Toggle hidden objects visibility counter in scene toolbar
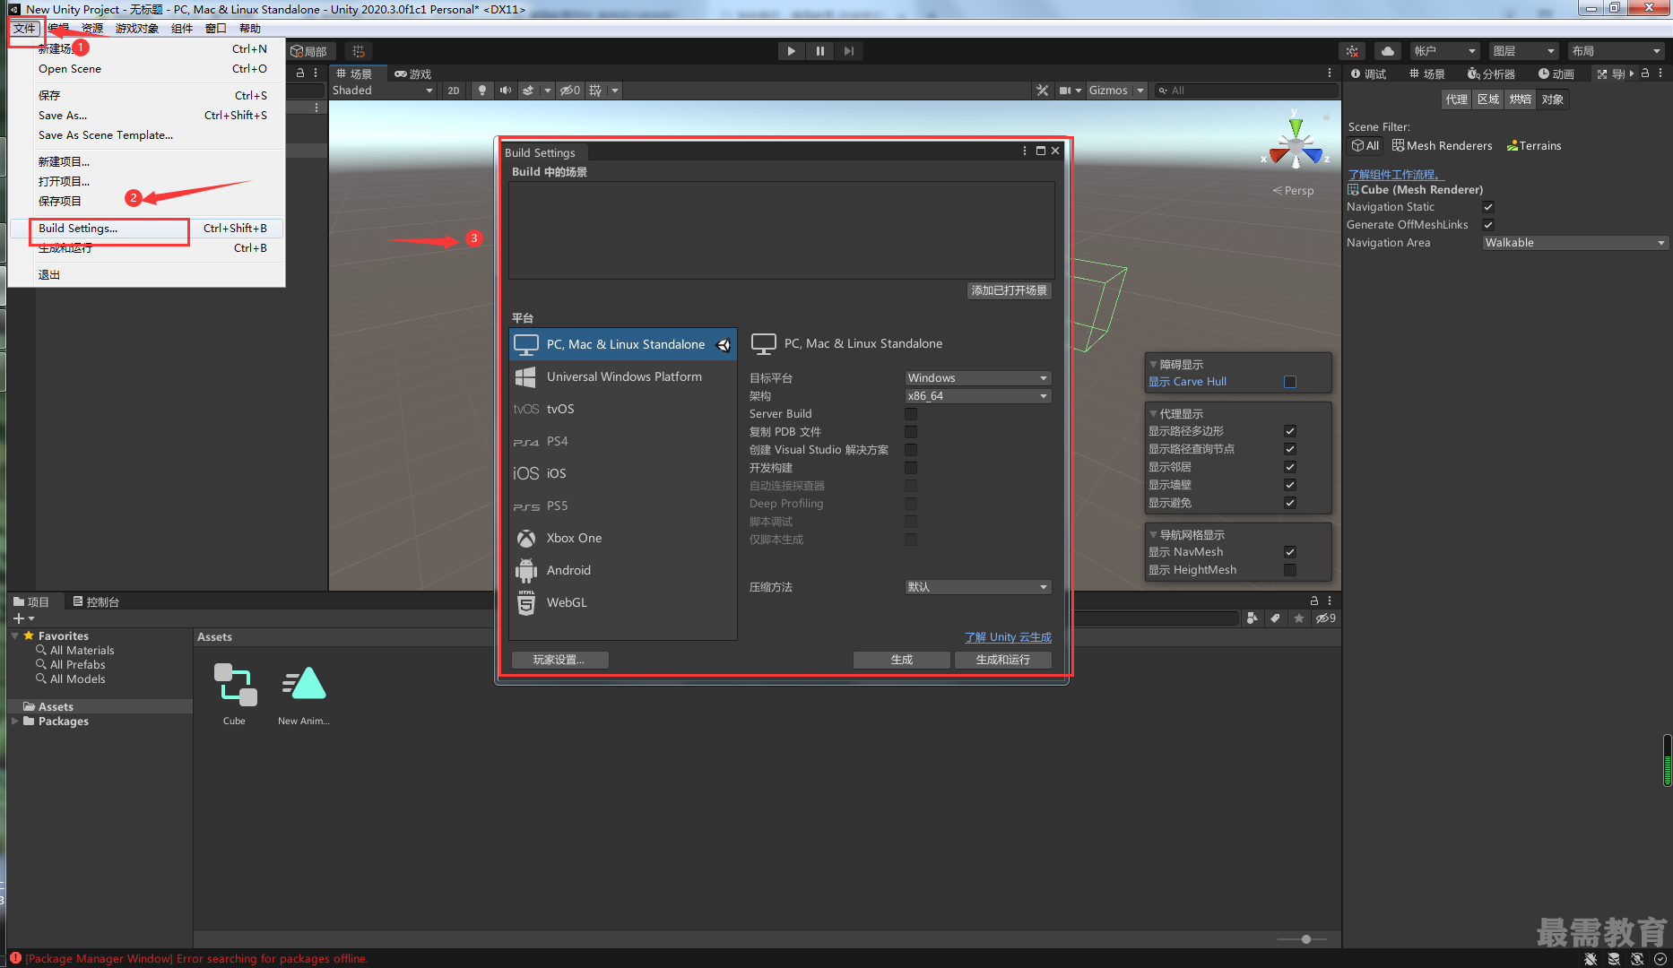 [571, 91]
